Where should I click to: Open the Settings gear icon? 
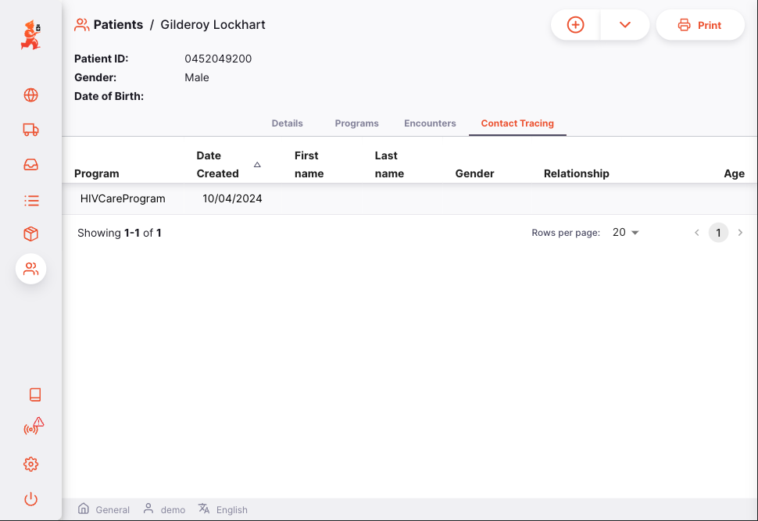pyautogui.click(x=31, y=464)
